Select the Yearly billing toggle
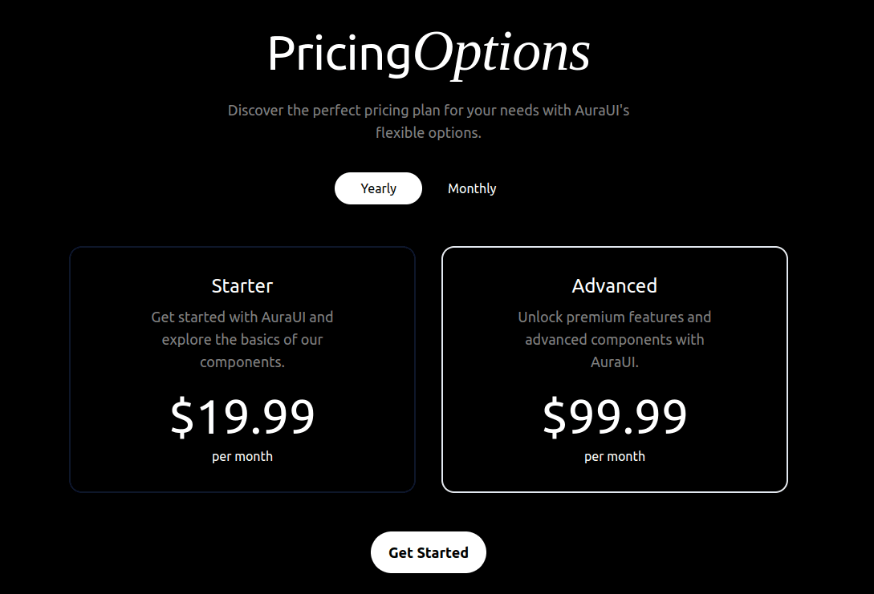 [378, 188]
